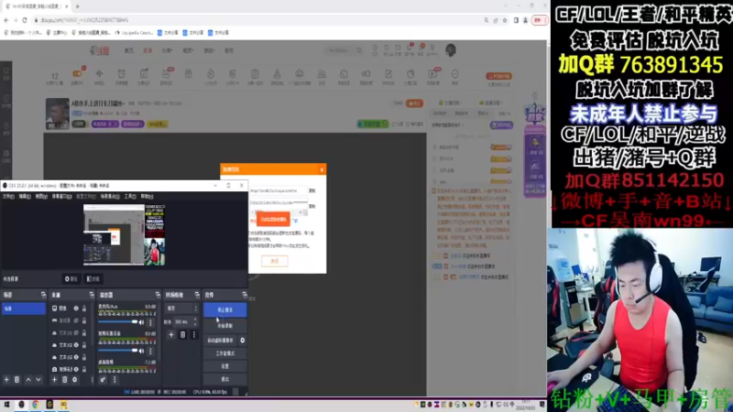Open the OBS 编辑(E) menu
Image resolution: width=733 pixels, height=412 pixels.
[x=25, y=196]
